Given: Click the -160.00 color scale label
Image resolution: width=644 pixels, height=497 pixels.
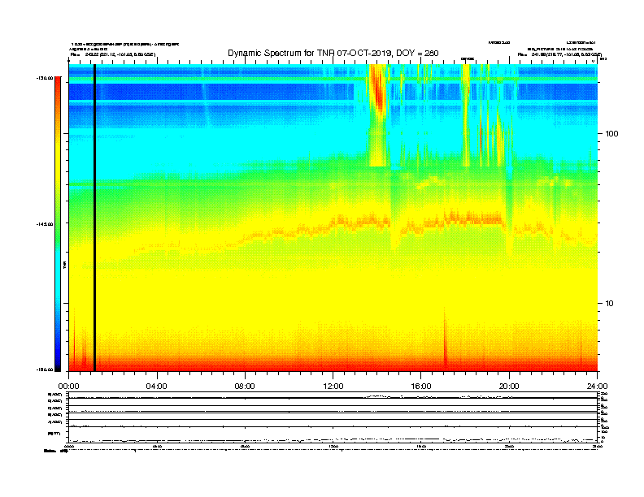Looking at the screenshot, I should pos(45,370).
